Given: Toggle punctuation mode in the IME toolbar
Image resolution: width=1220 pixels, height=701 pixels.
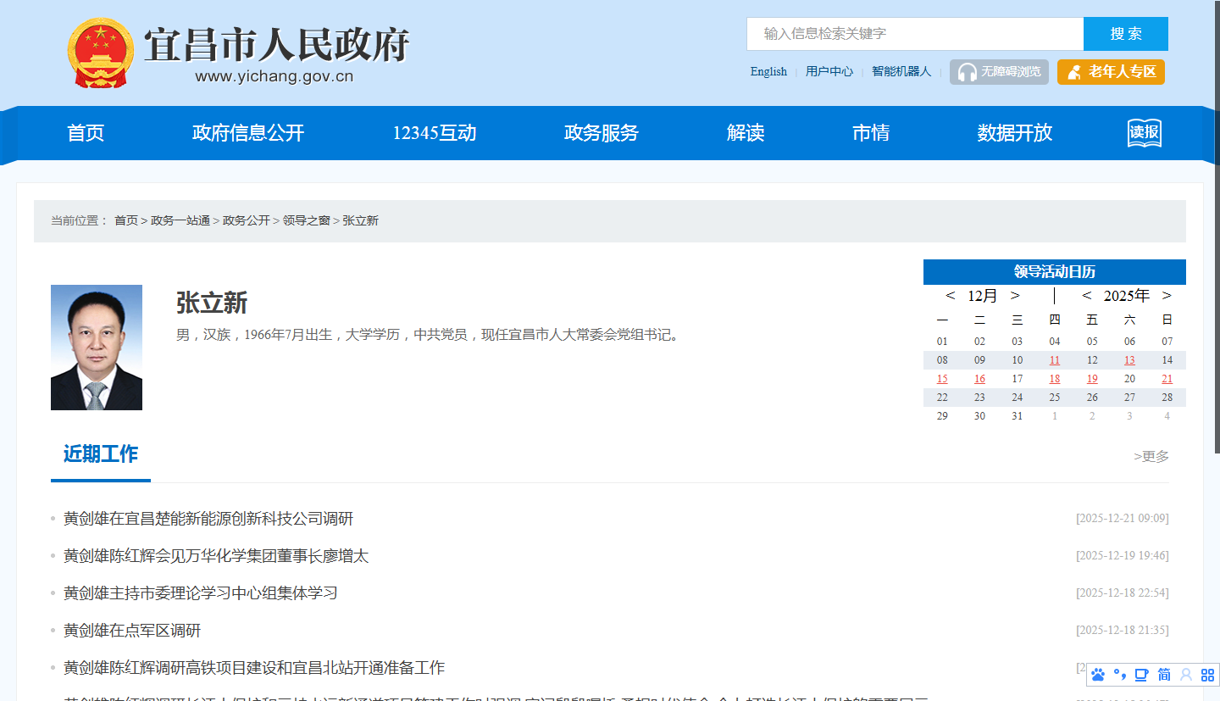Looking at the screenshot, I should pos(1120,675).
